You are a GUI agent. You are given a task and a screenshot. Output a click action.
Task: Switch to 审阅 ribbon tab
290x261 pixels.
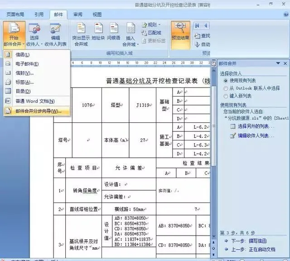click(78, 14)
